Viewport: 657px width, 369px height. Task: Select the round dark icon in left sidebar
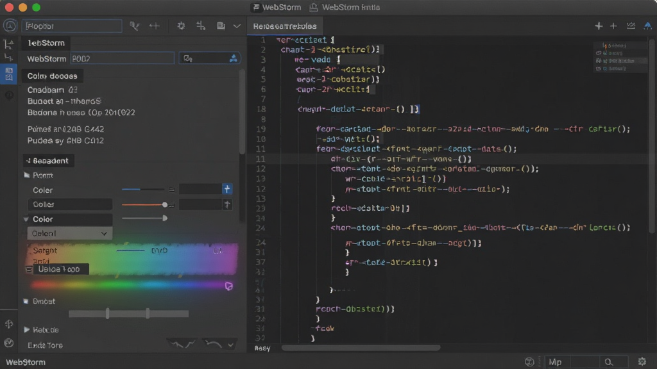click(x=9, y=95)
